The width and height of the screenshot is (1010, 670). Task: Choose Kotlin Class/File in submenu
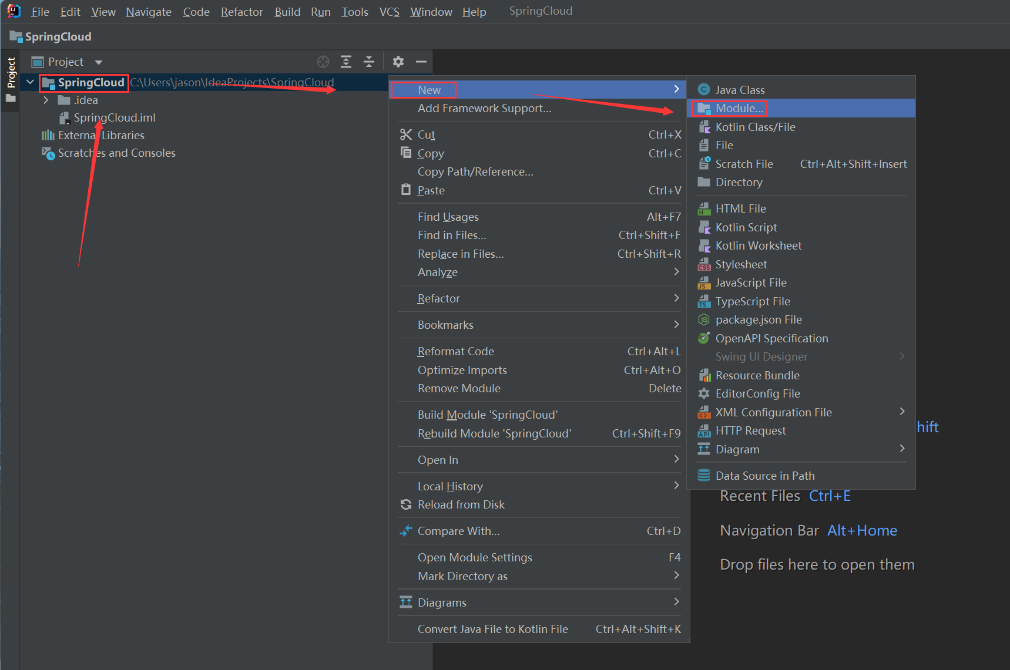(x=755, y=127)
